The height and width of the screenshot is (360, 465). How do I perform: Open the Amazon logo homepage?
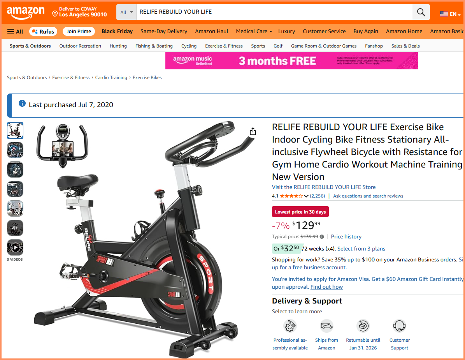(26, 12)
